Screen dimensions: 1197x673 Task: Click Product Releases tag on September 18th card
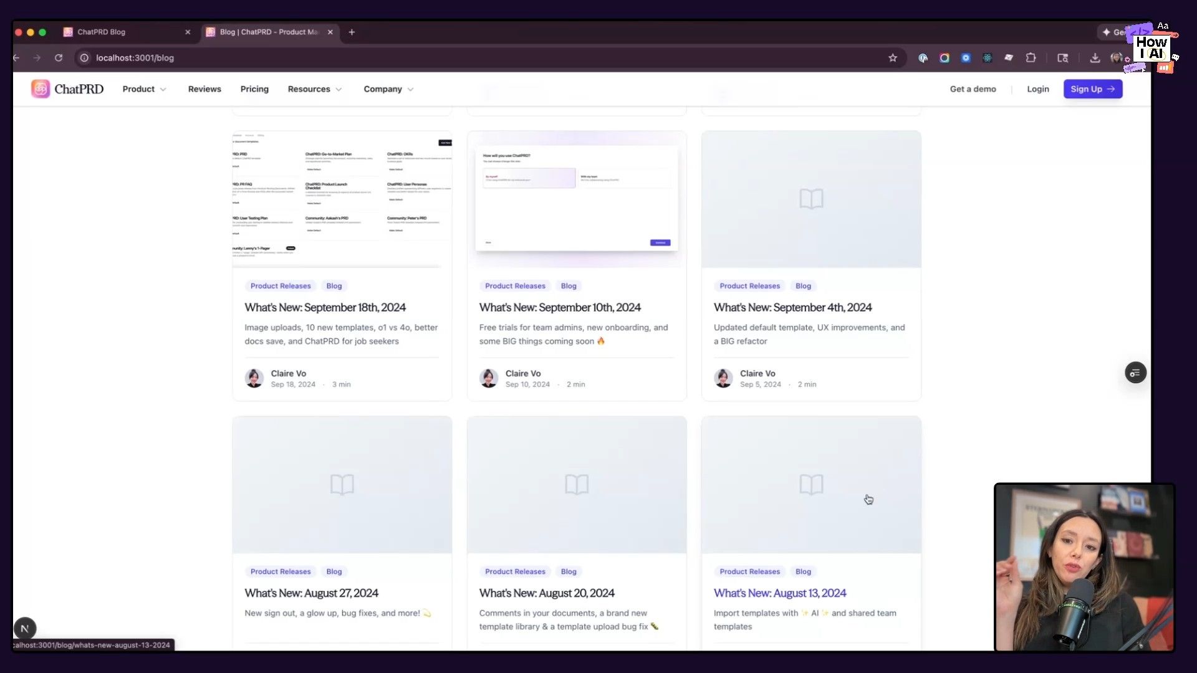point(281,286)
